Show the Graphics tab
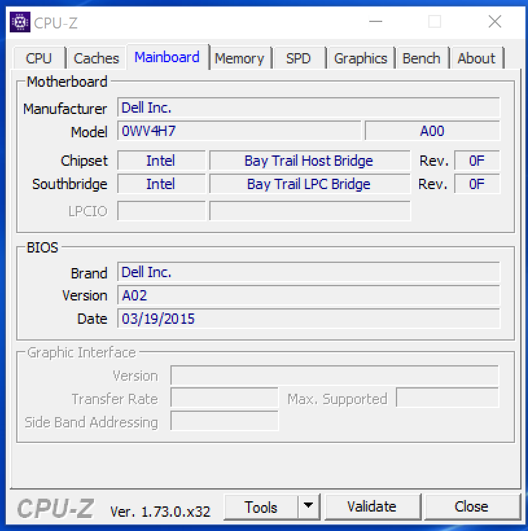 pyautogui.click(x=361, y=58)
